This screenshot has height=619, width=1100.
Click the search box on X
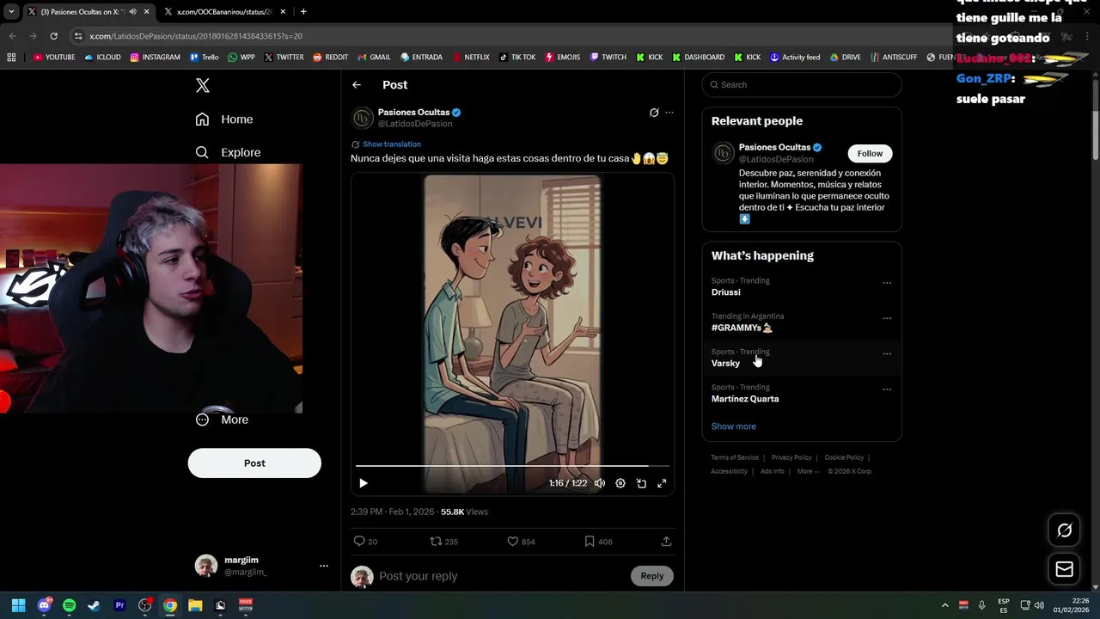(802, 84)
